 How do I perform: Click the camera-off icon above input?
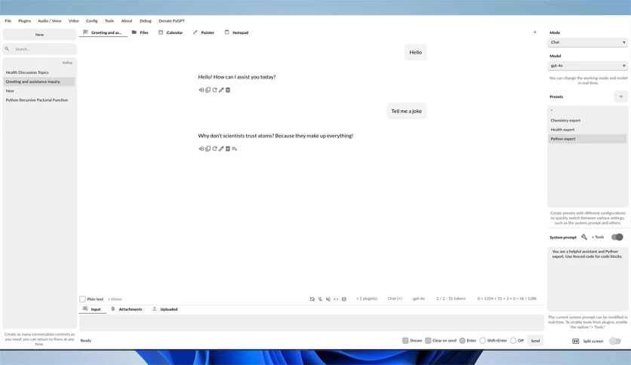pyautogui.click(x=312, y=299)
